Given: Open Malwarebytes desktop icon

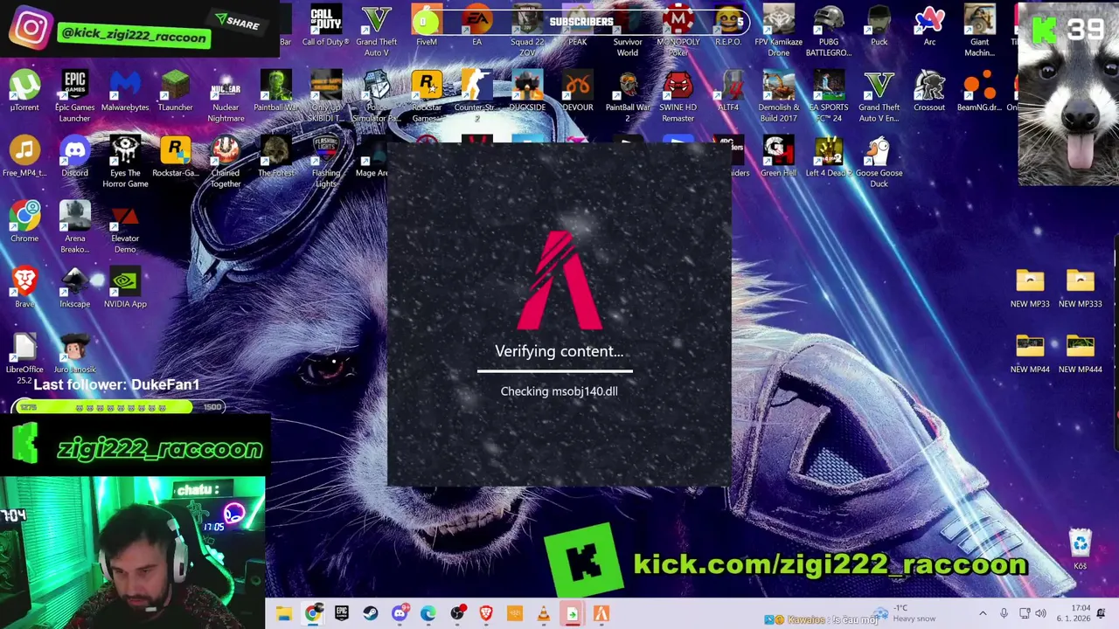Looking at the screenshot, I should point(125,92).
